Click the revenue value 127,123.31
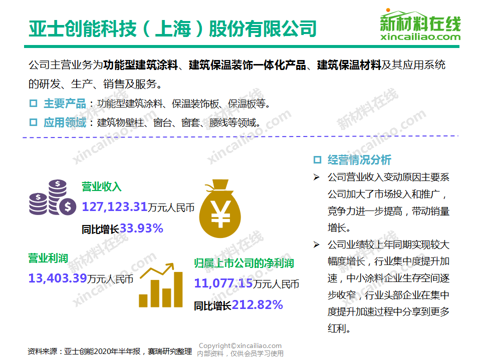This screenshot has width=481, height=360. [x=115, y=206]
